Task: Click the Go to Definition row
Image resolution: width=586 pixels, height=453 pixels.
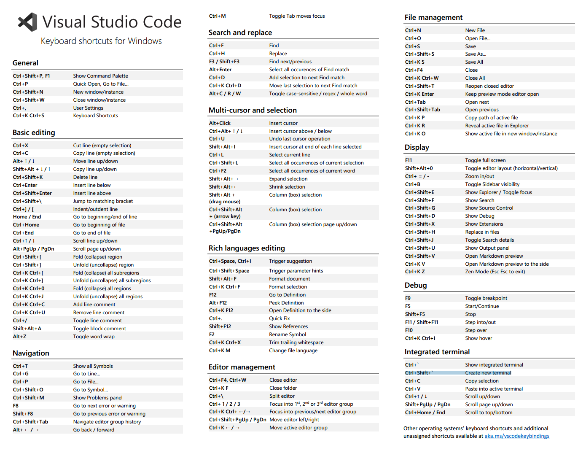Action: (287, 295)
